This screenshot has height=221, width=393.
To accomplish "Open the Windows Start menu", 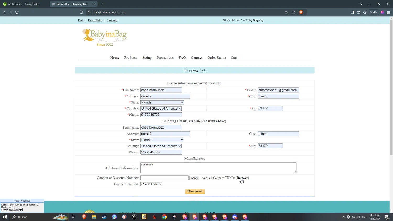I will [5, 217].
